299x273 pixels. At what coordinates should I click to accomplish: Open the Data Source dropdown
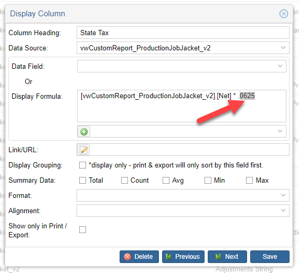coord(183,48)
